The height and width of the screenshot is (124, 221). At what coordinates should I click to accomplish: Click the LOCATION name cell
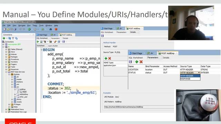point(133,70)
